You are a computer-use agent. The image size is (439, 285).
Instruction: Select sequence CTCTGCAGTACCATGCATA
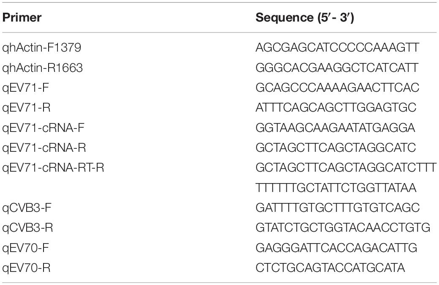pyautogui.click(x=330, y=268)
